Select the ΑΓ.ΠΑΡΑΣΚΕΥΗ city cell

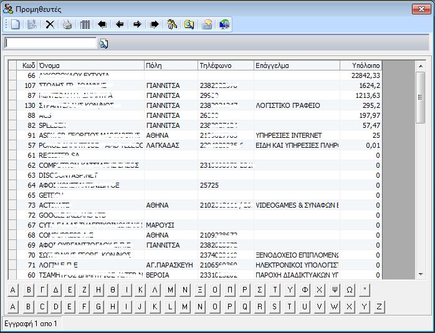171,265
